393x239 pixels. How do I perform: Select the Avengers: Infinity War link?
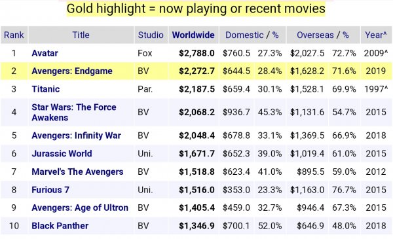coord(76,136)
